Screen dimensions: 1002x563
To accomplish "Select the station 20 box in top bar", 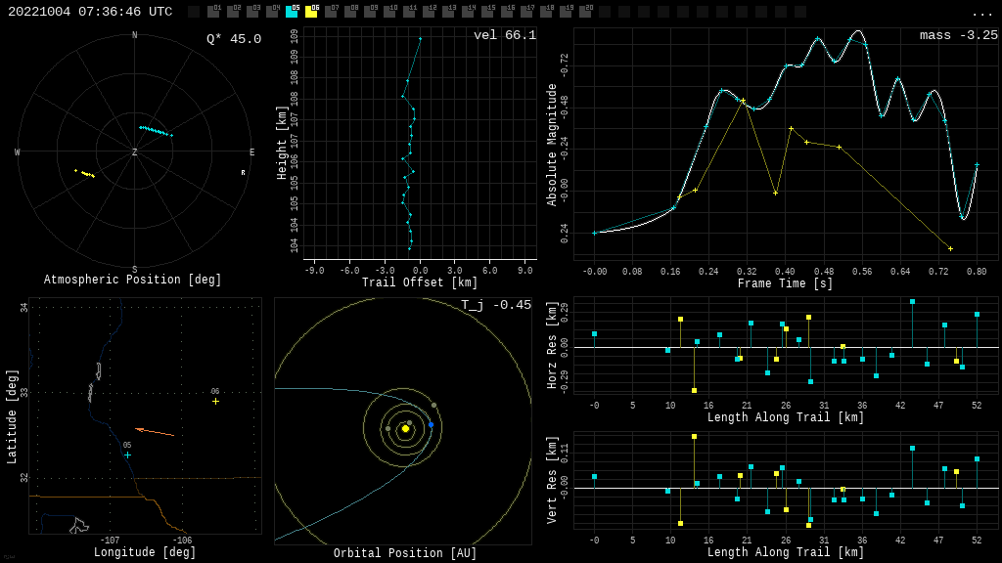I will (x=585, y=12).
